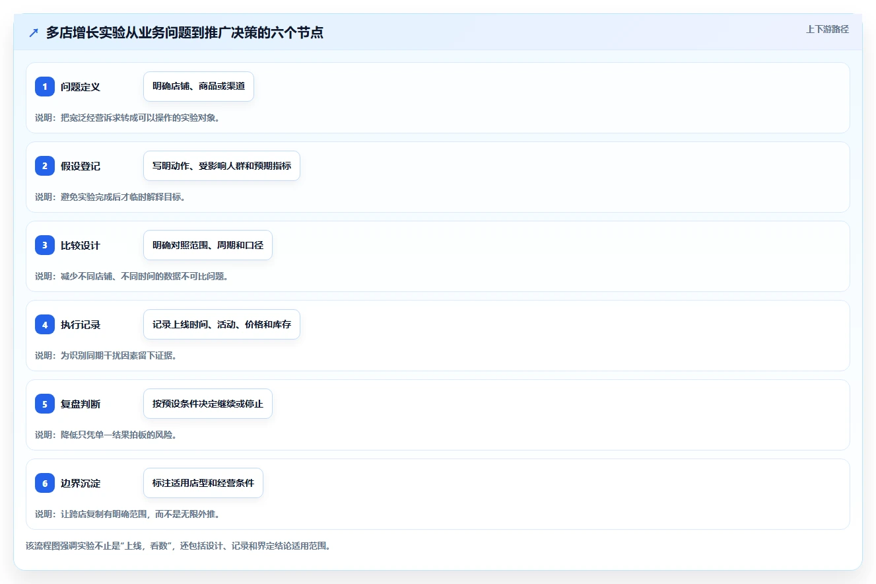
Task: Click the footer summary starting 该流程图强调实验
Action: tap(178, 546)
